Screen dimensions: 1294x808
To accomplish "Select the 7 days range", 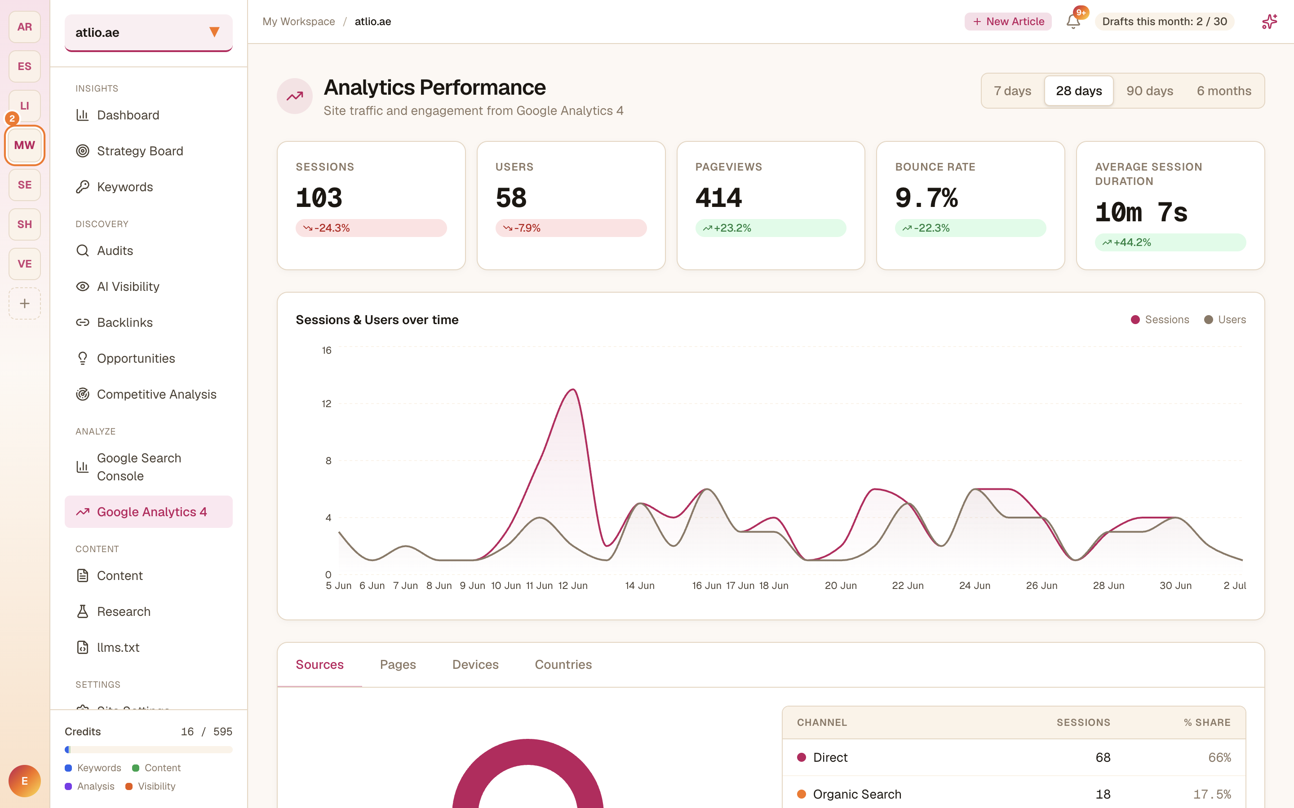I will 1012,91.
